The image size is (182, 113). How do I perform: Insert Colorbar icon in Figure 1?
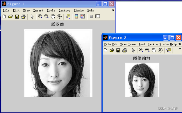point(76,17)
